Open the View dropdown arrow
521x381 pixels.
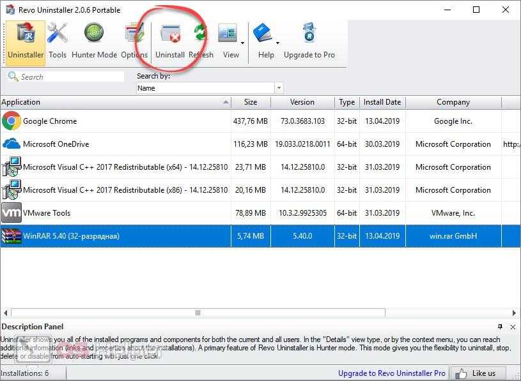242,43
